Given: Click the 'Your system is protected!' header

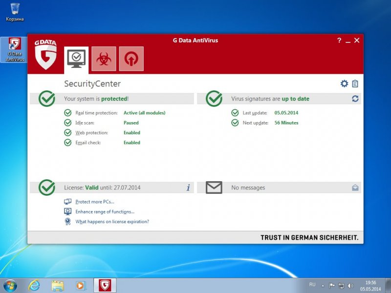Looking at the screenshot, I should coord(96,99).
